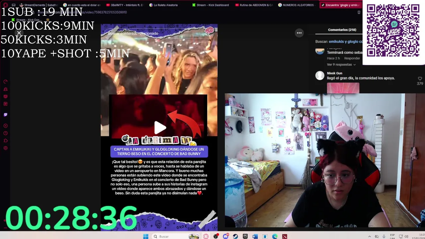Image resolution: width=425 pixels, height=239 pixels.
Task: Switch to Rutina de ABDOMEN tab
Action: click(x=254, y=5)
